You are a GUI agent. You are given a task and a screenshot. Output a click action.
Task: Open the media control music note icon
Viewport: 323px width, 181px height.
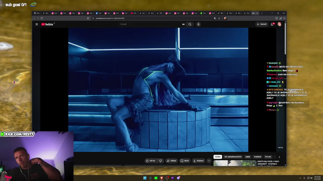click(280, 18)
